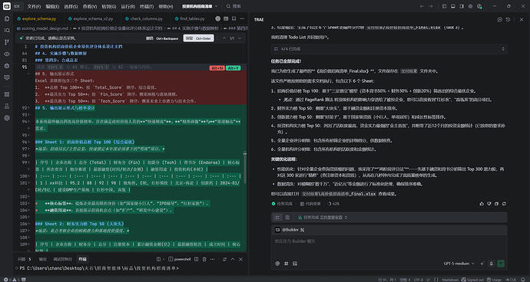The height and width of the screenshot is (282, 530).
Task: Open the Explorer icon in the activity bar
Action: 7,18
